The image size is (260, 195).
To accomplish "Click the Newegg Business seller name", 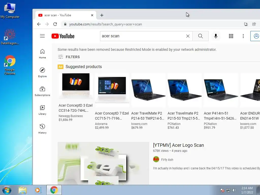I will click(x=71, y=116).
